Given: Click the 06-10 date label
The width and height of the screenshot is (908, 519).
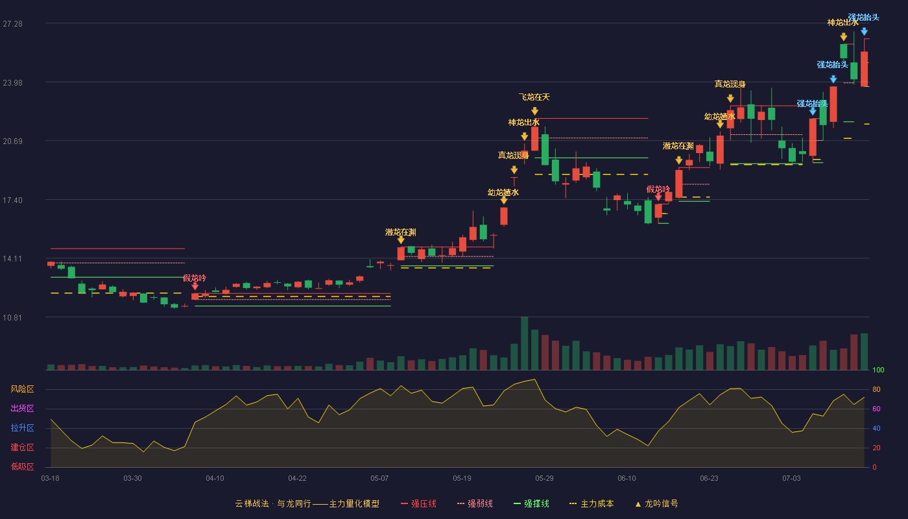Looking at the screenshot, I should [x=627, y=478].
